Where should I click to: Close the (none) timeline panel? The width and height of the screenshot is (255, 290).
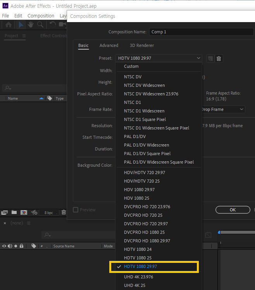click(x=5, y=223)
